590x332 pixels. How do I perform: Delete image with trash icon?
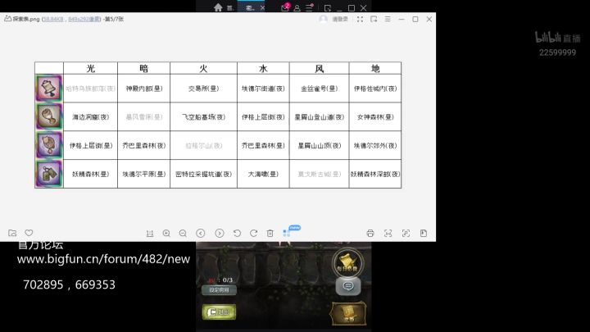270,234
